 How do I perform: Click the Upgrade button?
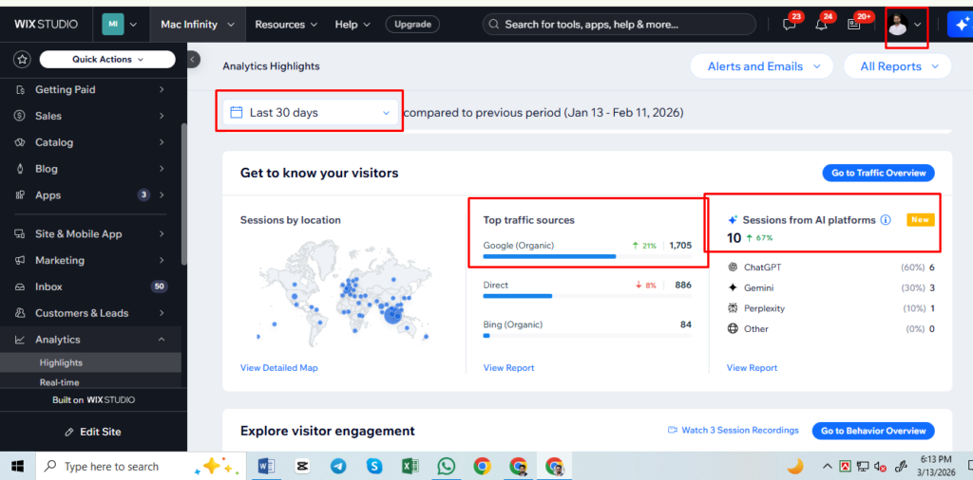[x=412, y=25]
